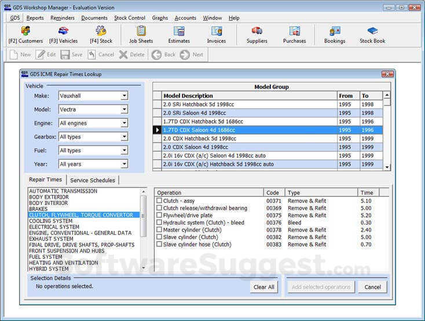The height and width of the screenshot is (321, 425).
Task: Open the Gearbox dropdown list
Action: click(x=124, y=137)
